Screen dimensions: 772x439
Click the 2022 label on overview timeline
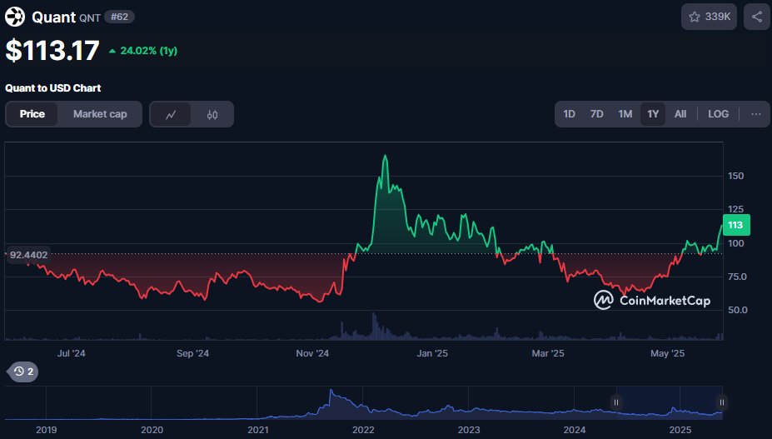(x=363, y=430)
